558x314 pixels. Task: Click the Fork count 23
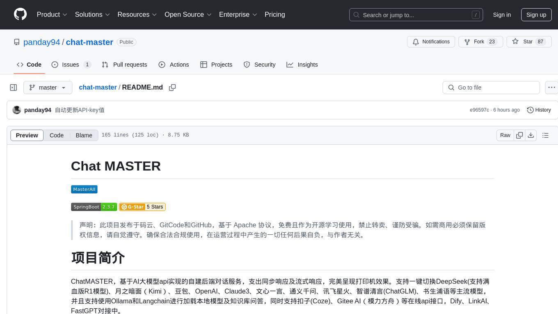click(492, 42)
